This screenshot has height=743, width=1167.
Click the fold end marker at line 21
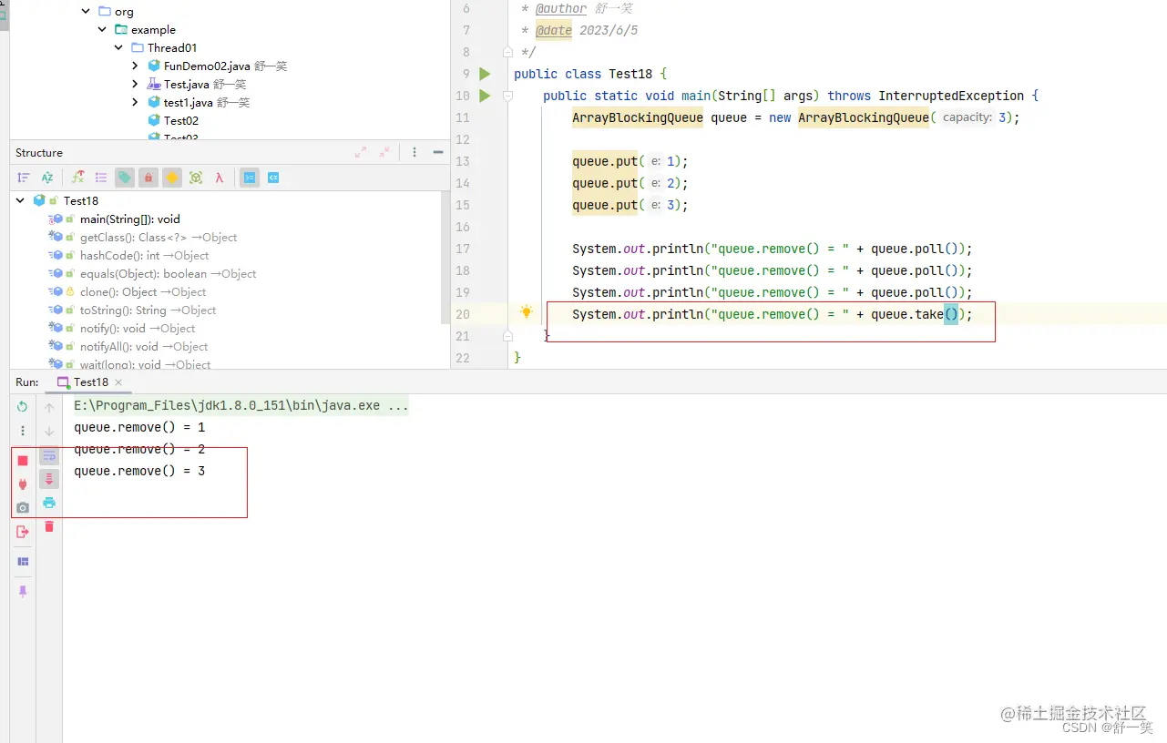pos(508,336)
